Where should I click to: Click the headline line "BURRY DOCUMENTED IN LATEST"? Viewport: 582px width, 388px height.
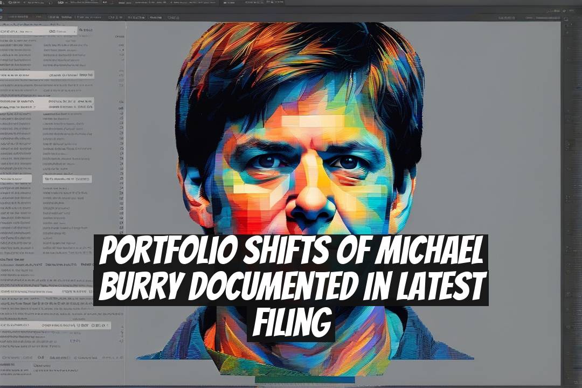click(x=292, y=286)
